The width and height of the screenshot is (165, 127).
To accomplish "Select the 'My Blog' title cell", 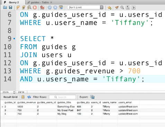I will coord(66,114).
